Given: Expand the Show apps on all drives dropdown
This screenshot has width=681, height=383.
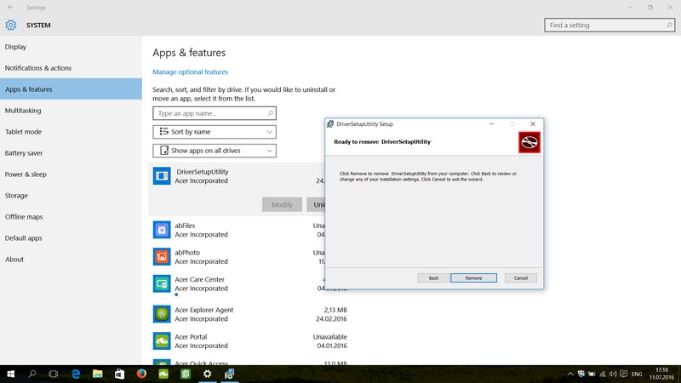Looking at the screenshot, I should point(215,151).
